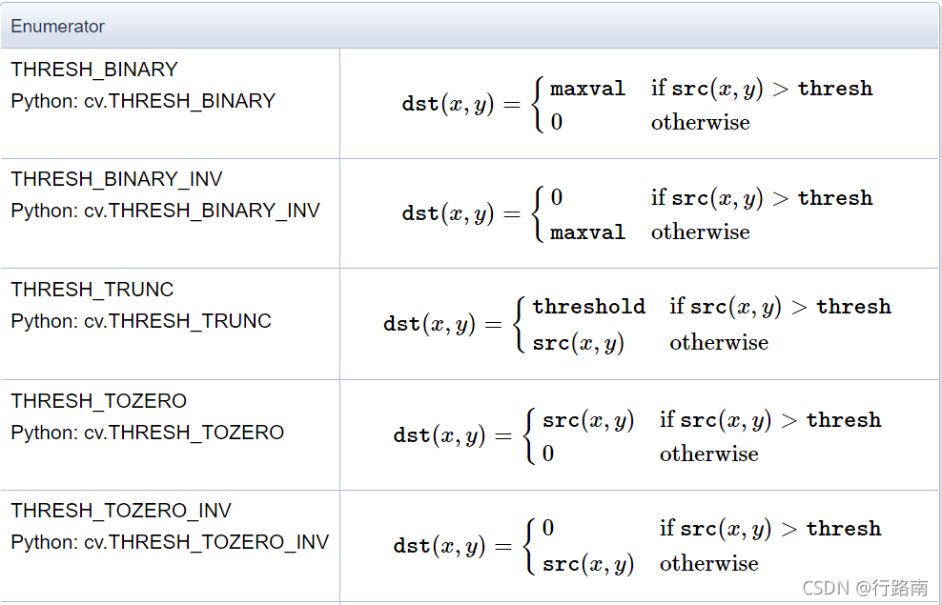Select the THRESH_BINARY enumerator name

click(x=94, y=70)
